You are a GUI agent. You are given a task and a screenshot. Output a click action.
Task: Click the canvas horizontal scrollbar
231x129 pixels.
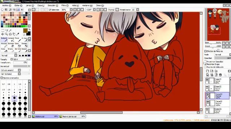(x=101, y=113)
